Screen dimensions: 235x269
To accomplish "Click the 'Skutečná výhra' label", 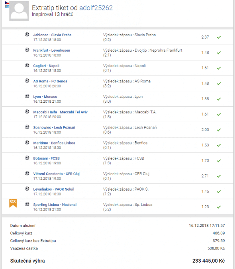I will (x=27, y=261).
